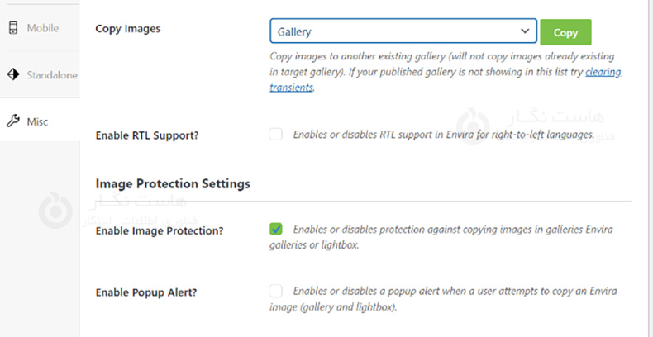Click the Copy Images field label

point(128,29)
